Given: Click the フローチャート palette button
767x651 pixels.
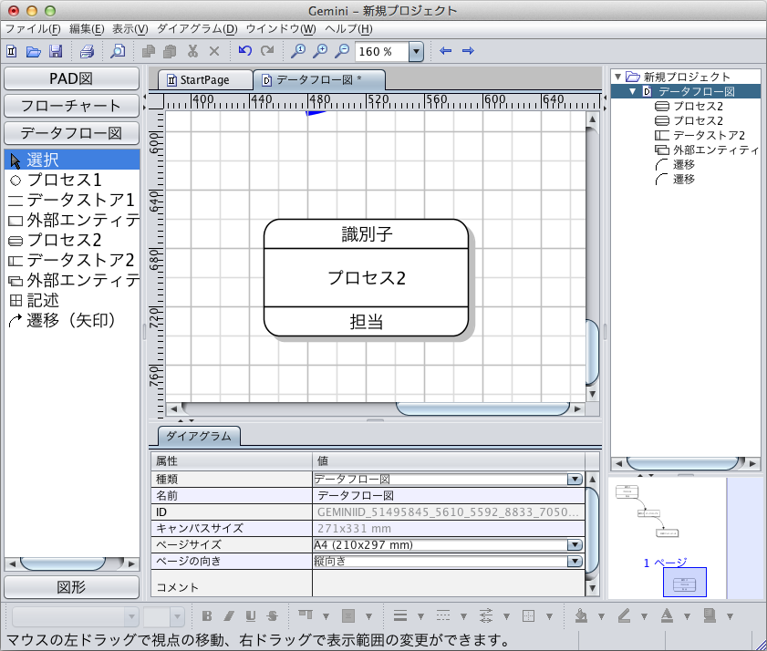Looking at the screenshot, I should [71, 106].
